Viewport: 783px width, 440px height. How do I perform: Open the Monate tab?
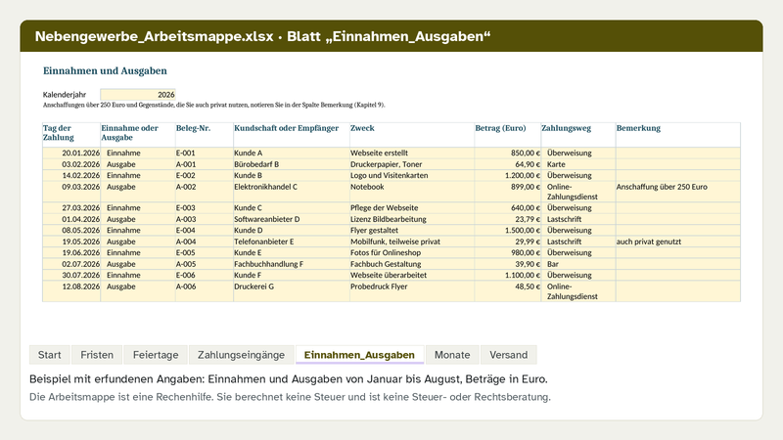pos(452,355)
